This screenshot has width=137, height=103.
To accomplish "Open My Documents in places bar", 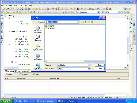I will (38, 47).
